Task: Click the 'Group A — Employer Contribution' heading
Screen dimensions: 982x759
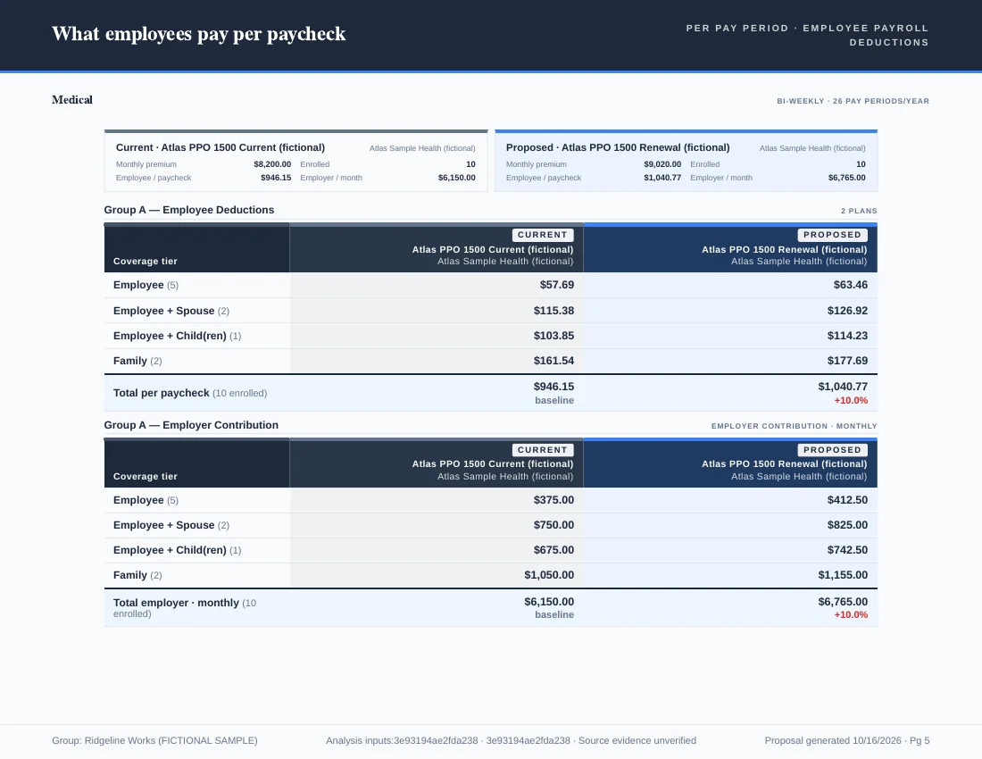Action: pos(191,425)
